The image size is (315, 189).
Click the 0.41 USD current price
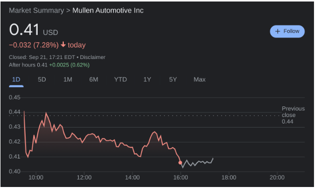(x=34, y=29)
